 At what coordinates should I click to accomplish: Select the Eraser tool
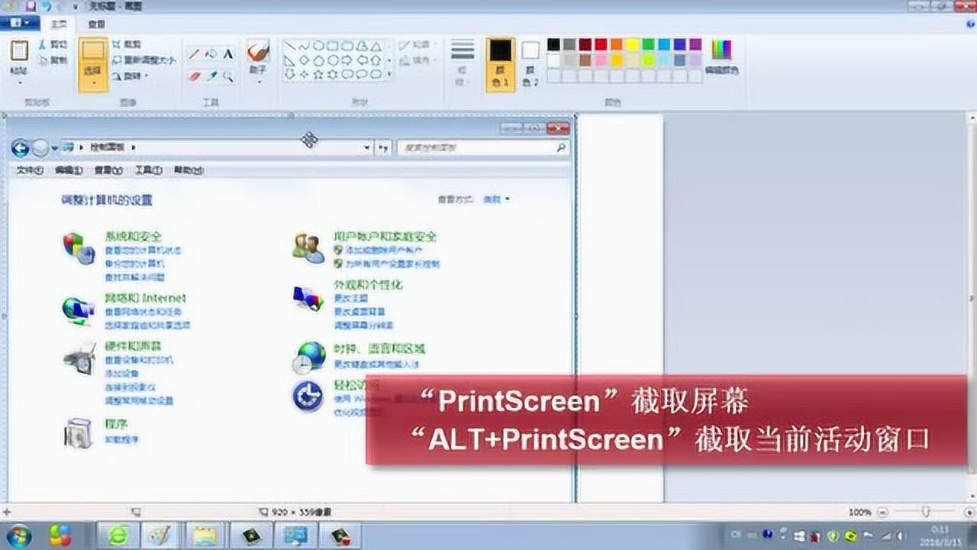coord(193,75)
